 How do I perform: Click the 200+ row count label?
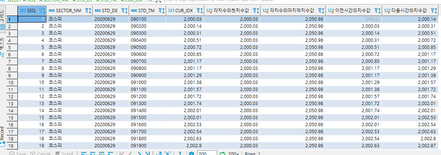pyautogui.click(x=233, y=154)
